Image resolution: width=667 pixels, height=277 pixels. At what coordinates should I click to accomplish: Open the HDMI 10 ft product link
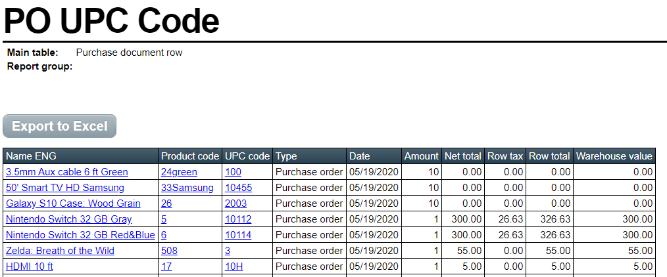tap(30, 266)
